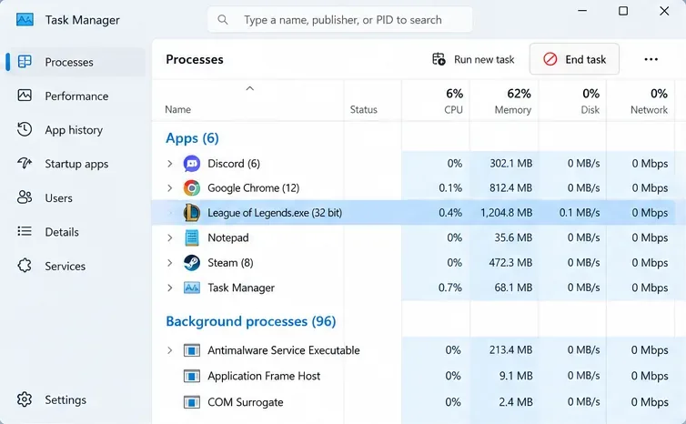Screen dimensions: 686x424
Task: Click the Task Manager icon in Apps list
Action: pos(192,288)
